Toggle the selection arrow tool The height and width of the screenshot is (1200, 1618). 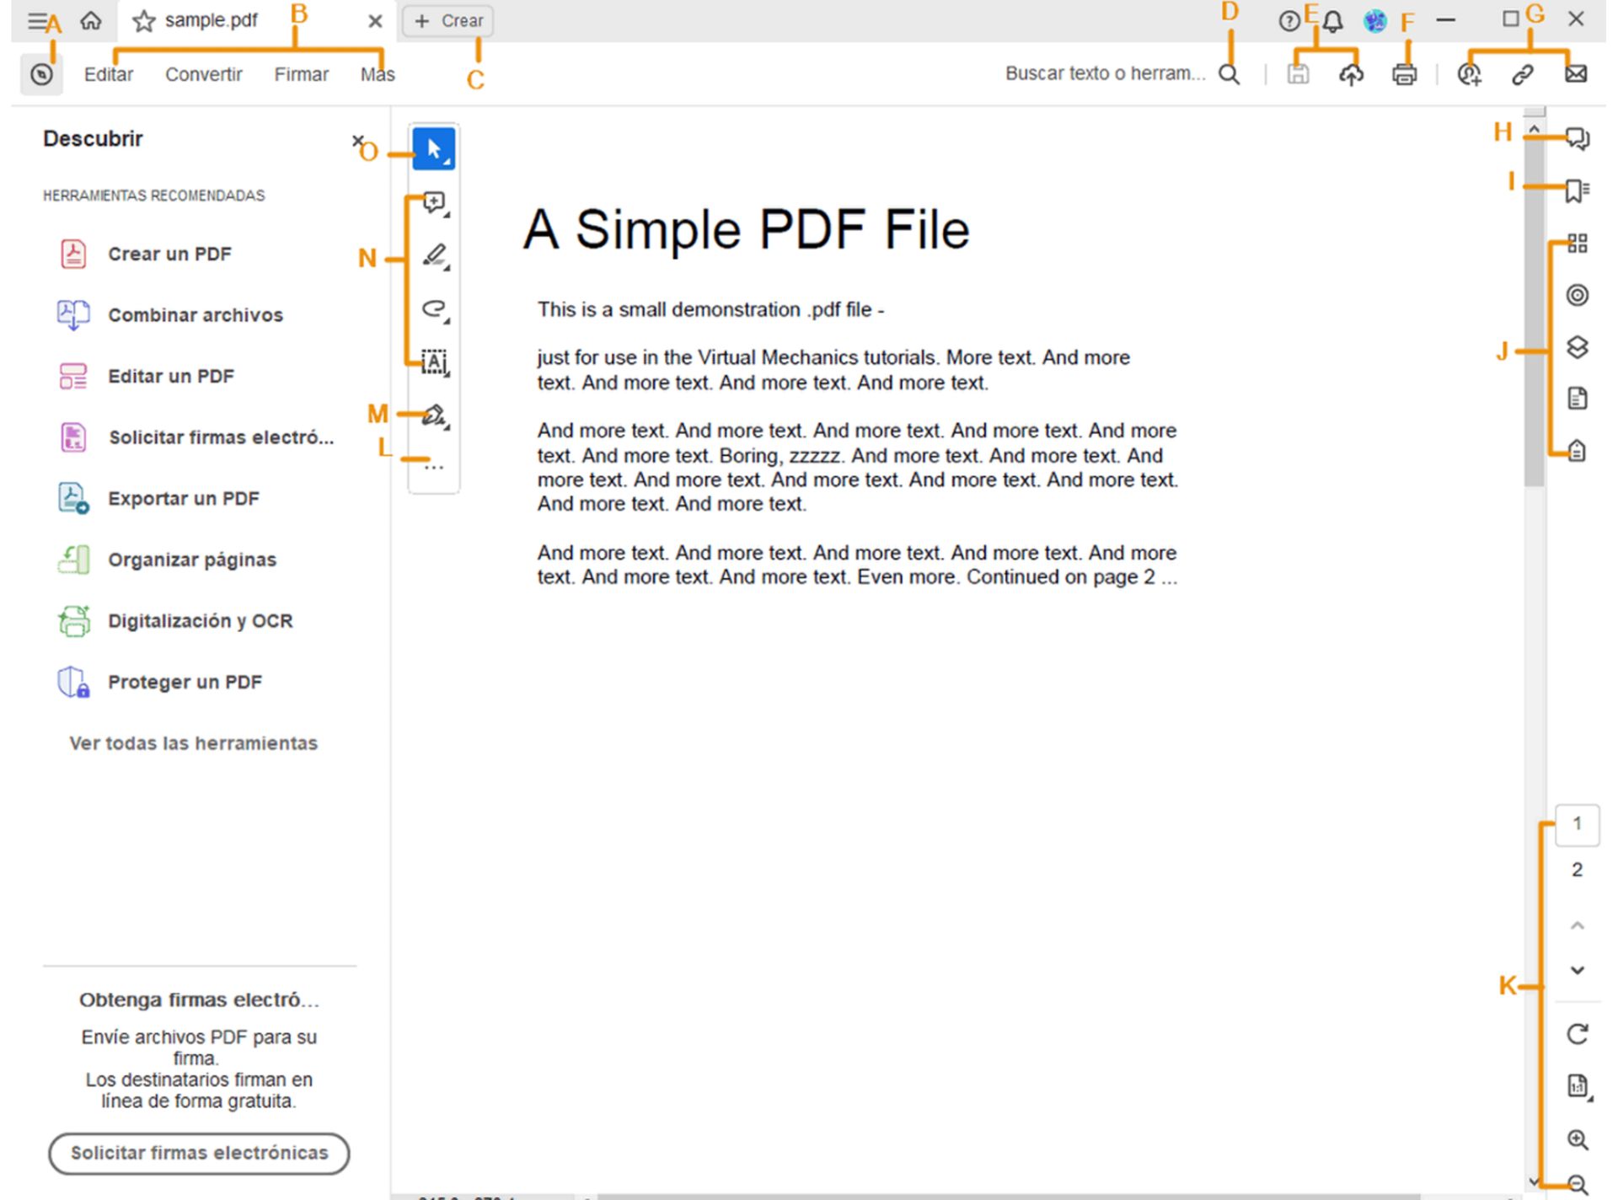pos(434,149)
